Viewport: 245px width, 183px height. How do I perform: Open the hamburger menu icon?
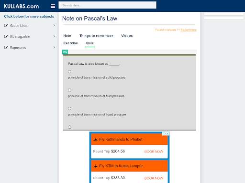tap(53, 6)
